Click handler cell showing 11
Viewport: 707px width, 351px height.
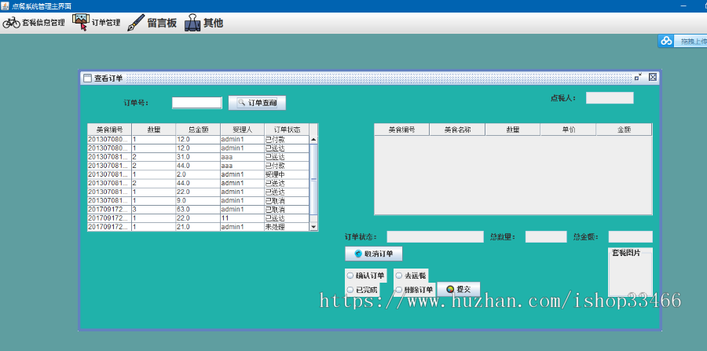[x=242, y=218]
